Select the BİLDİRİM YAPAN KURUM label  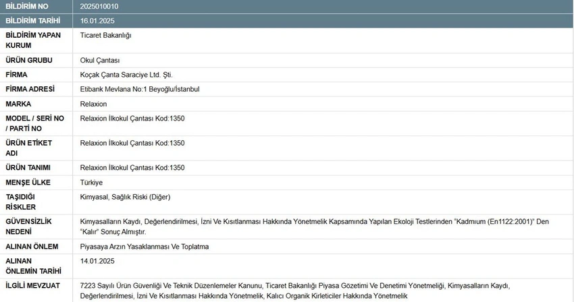33,40
